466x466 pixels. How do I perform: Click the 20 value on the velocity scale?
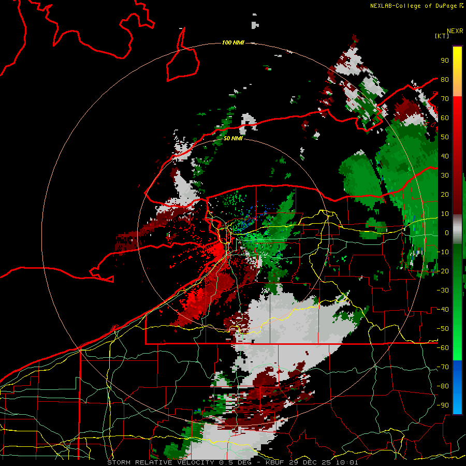pyautogui.click(x=445, y=195)
